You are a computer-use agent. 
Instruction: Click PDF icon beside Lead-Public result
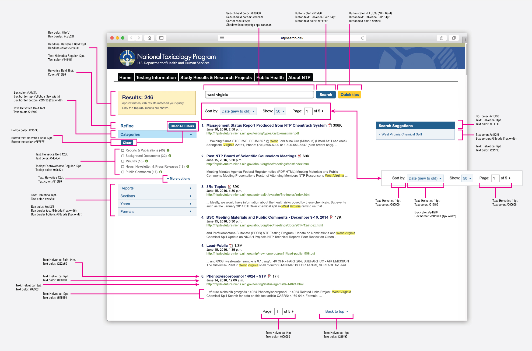point(231,246)
